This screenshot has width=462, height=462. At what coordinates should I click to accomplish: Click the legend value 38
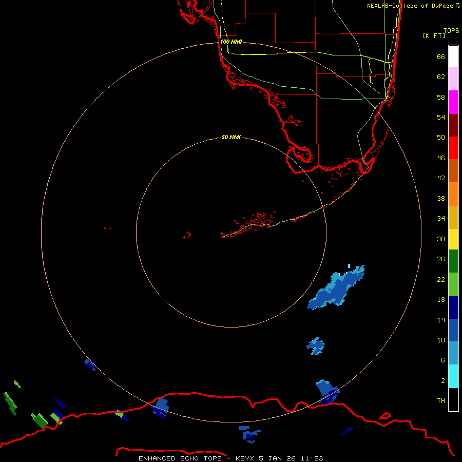(441, 198)
